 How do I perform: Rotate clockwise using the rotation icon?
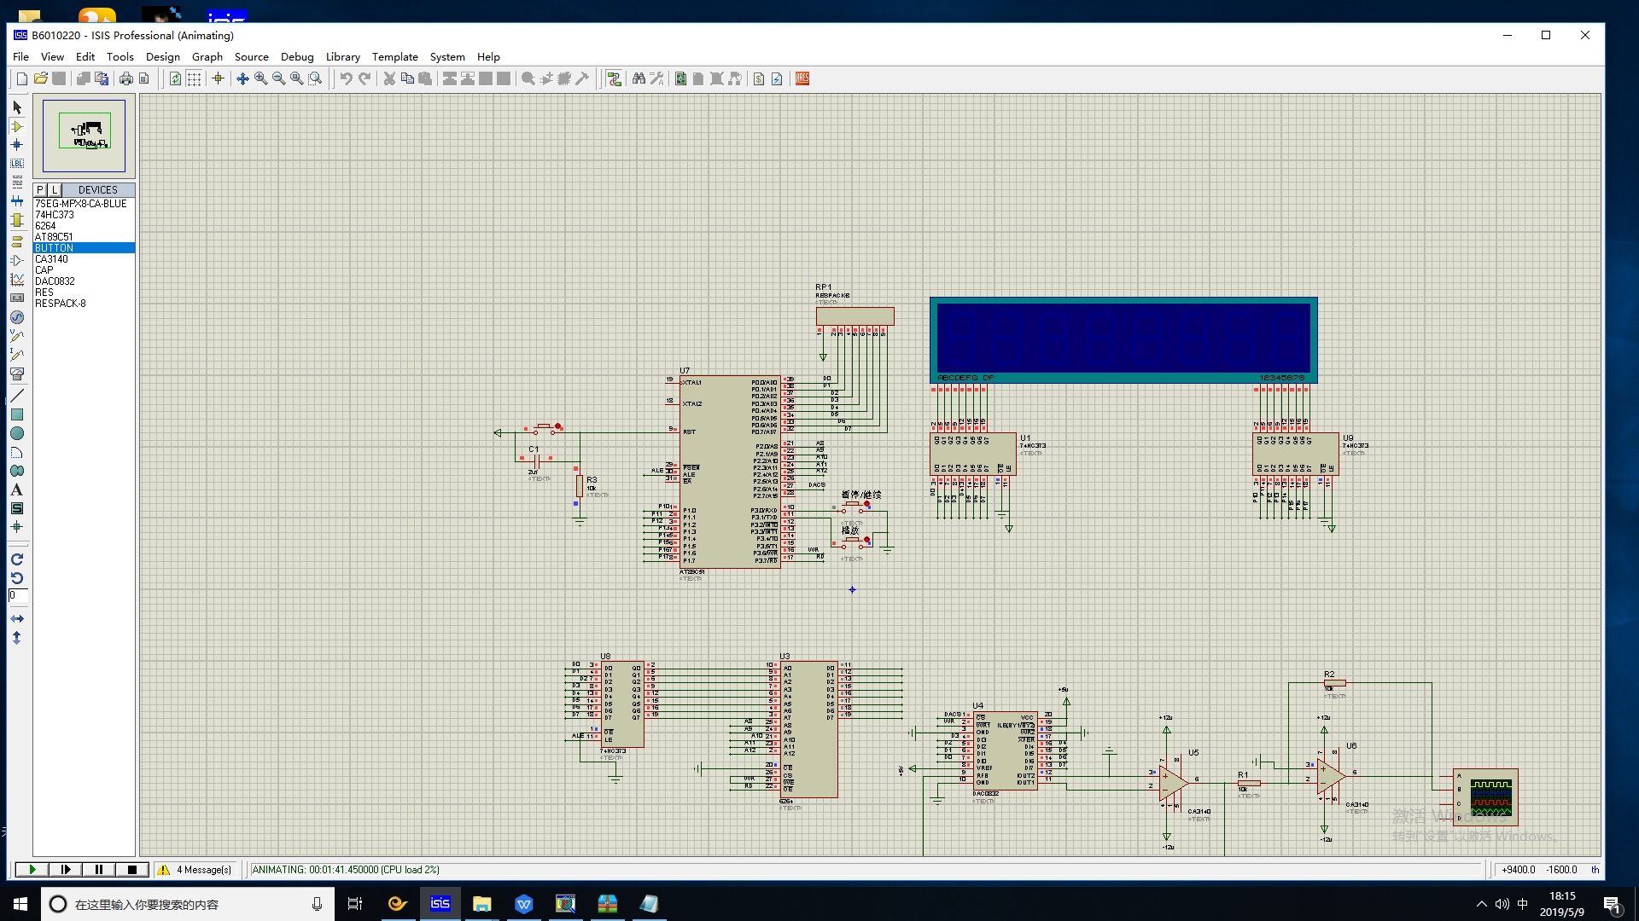[17, 559]
